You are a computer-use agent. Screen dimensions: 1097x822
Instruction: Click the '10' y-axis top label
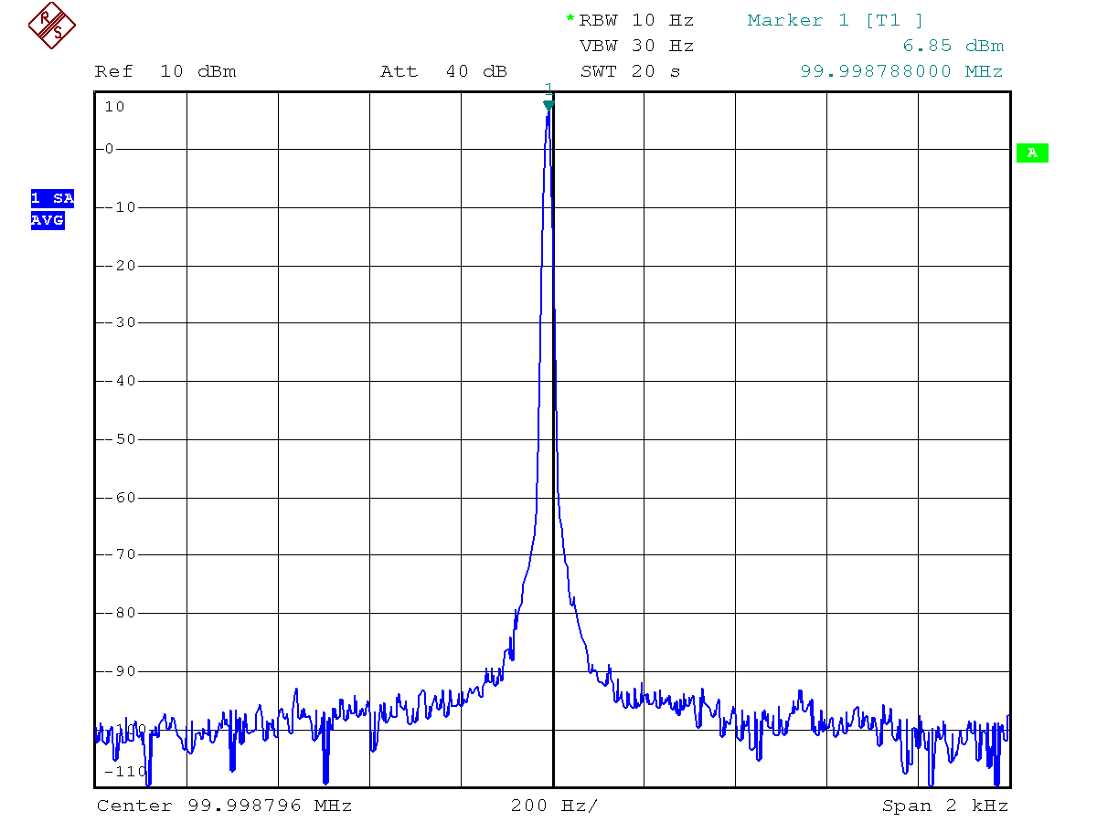coord(114,107)
